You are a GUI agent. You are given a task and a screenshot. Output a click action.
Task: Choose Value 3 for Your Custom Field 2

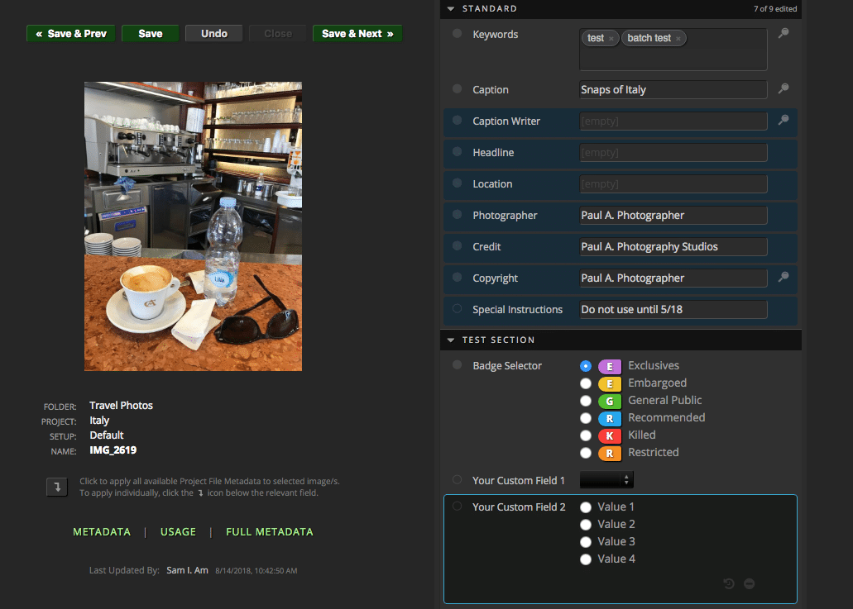click(x=586, y=542)
